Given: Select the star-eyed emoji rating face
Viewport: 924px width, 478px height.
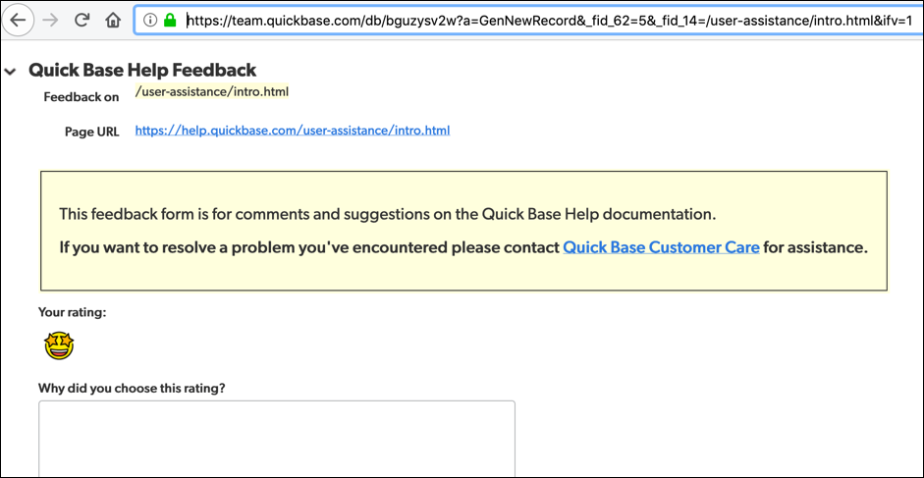Looking at the screenshot, I should 59,345.
